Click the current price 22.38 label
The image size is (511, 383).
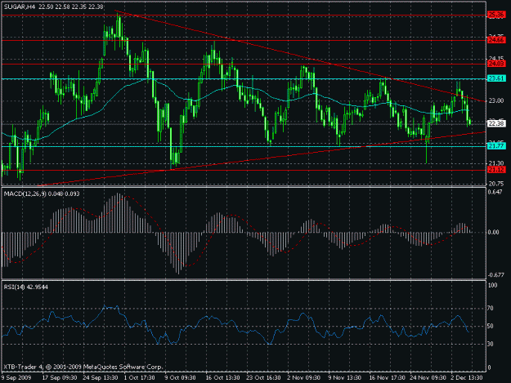point(496,123)
